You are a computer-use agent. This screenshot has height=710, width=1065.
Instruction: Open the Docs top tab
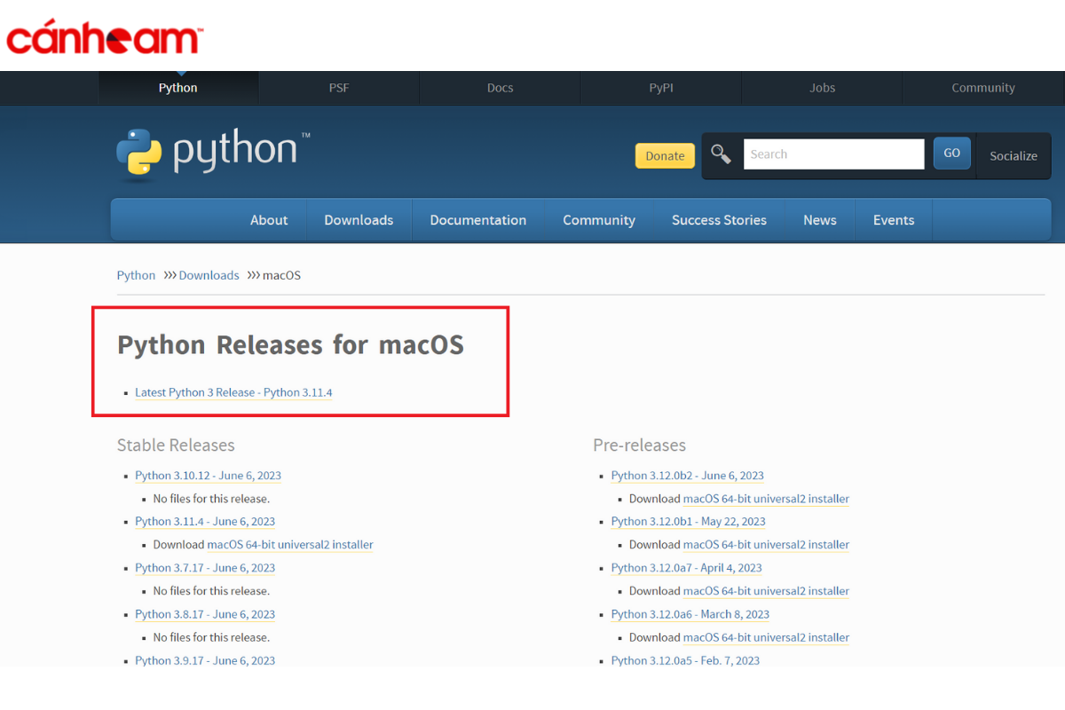[501, 88]
